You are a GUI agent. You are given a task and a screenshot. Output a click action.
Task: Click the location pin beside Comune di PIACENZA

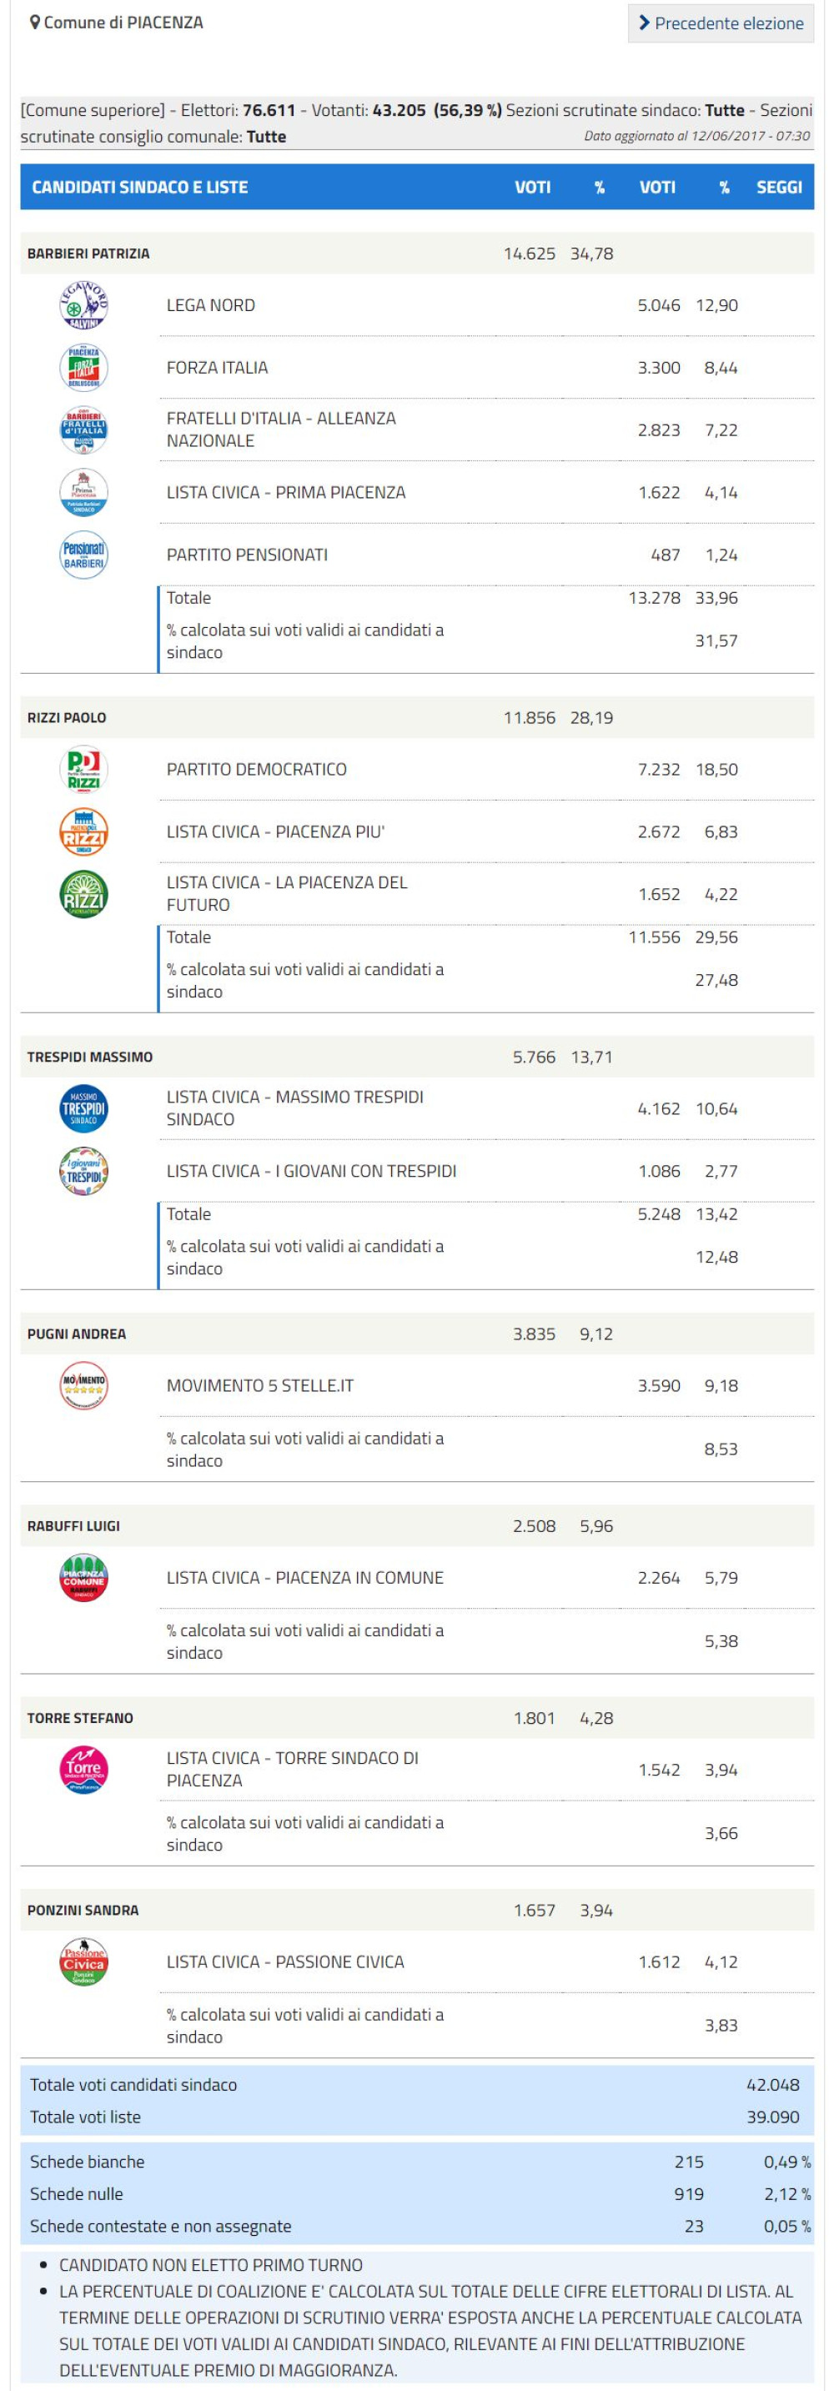point(34,23)
